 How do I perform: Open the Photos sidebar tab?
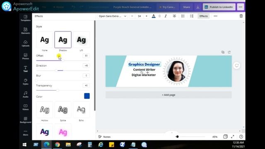[26, 56]
